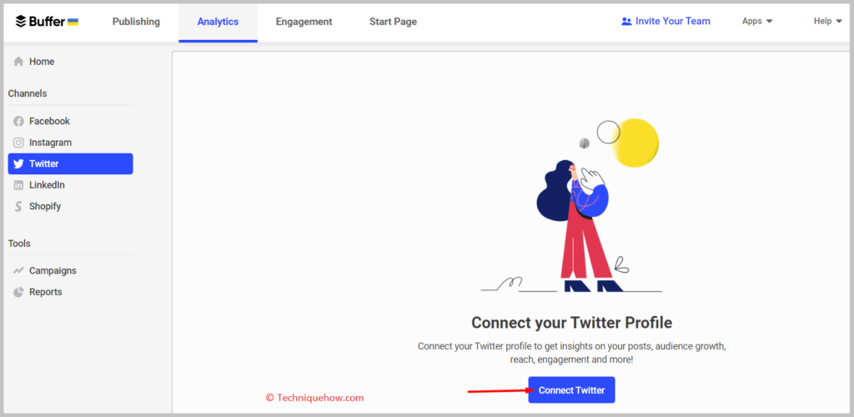Select the Analytics tab
This screenshot has width=854, height=417.
pos(218,22)
